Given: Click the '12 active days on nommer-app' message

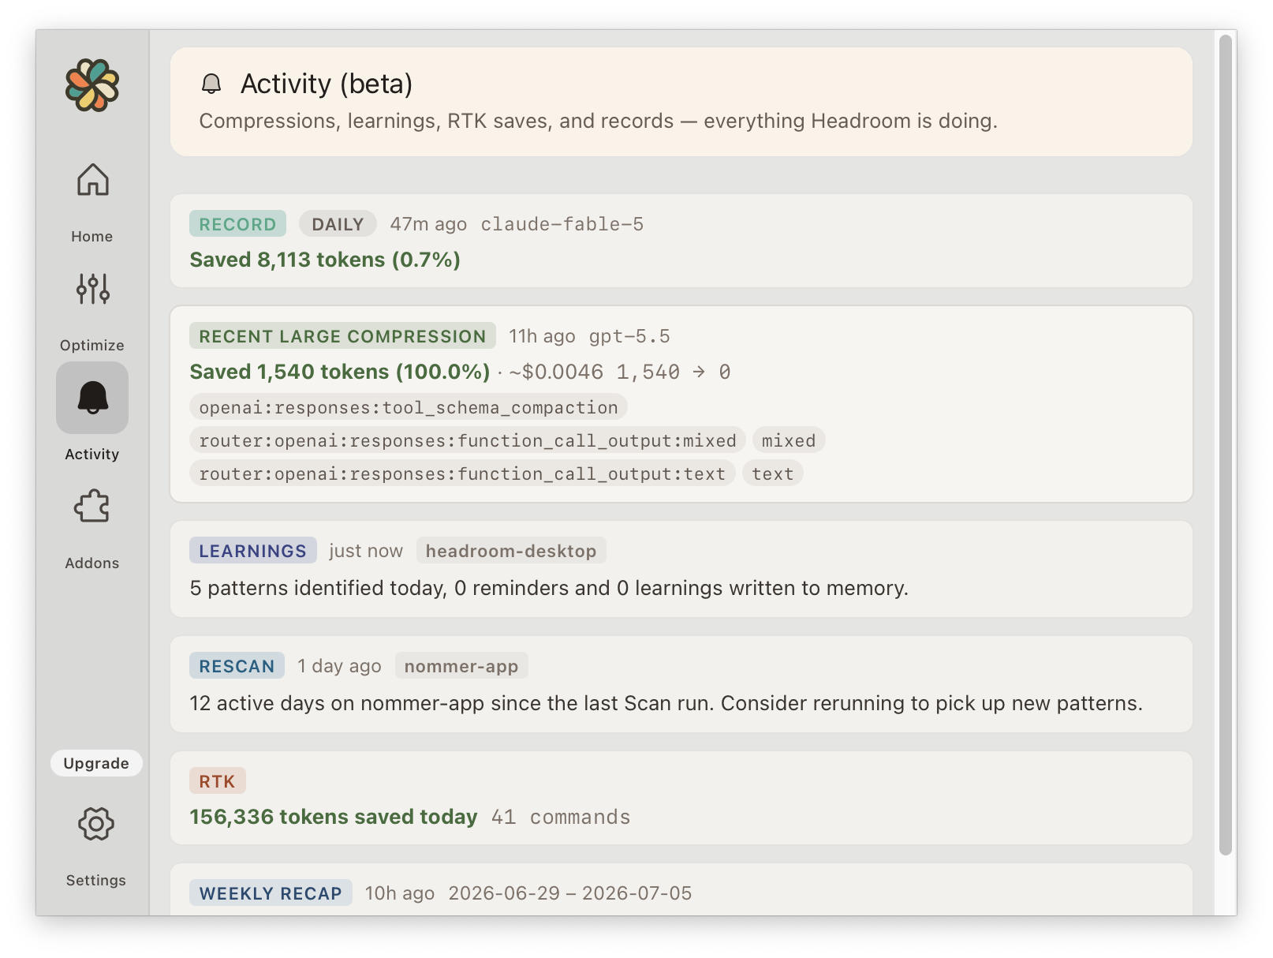Looking at the screenshot, I should click(666, 703).
